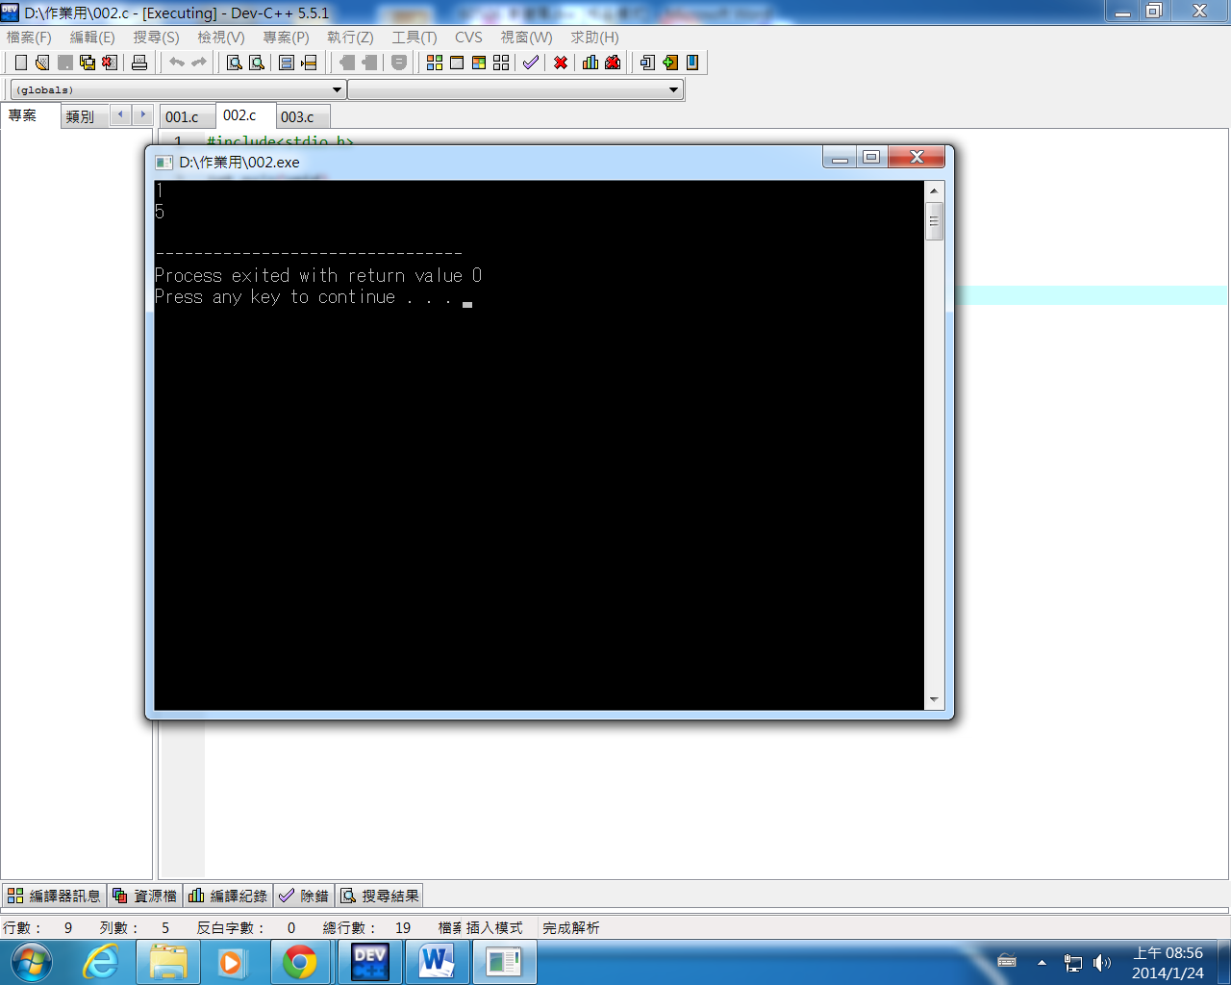The width and height of the screenshot is (1231, 985).
Task: Click the red X stop execution icon
Action: point(561,63)
